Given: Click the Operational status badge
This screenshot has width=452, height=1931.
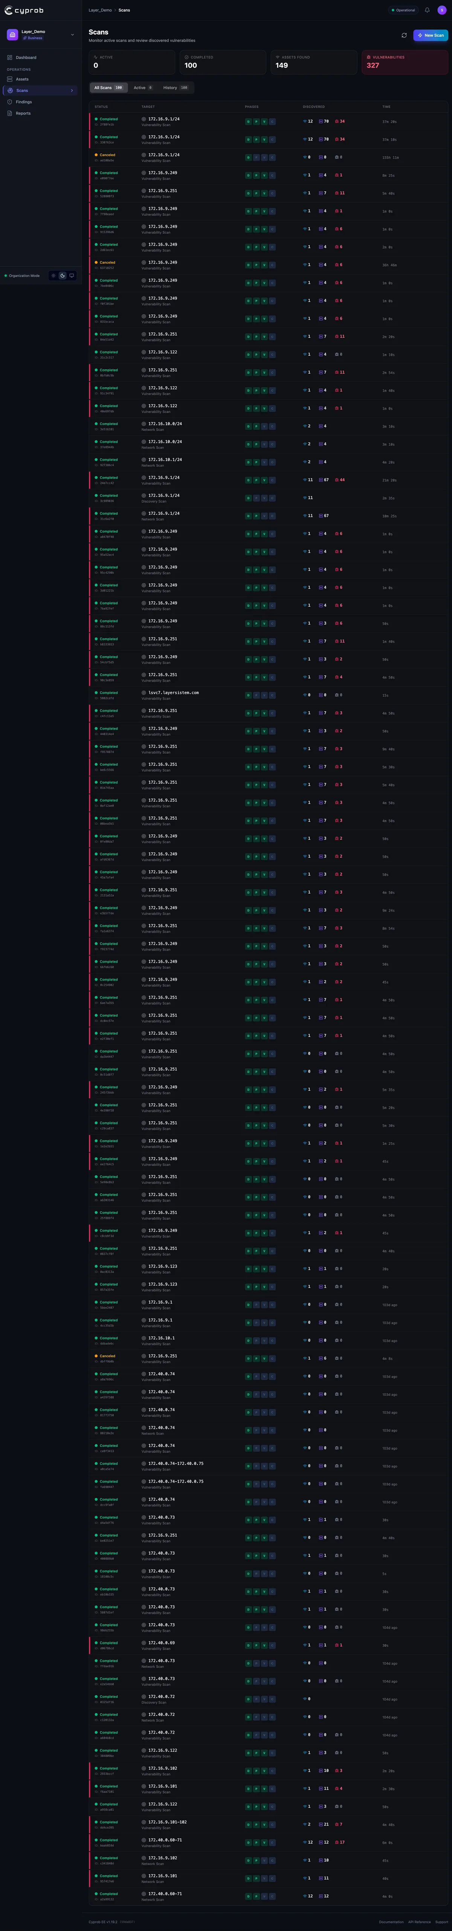Looking at the screenshot, I should [x=403, y=11].
